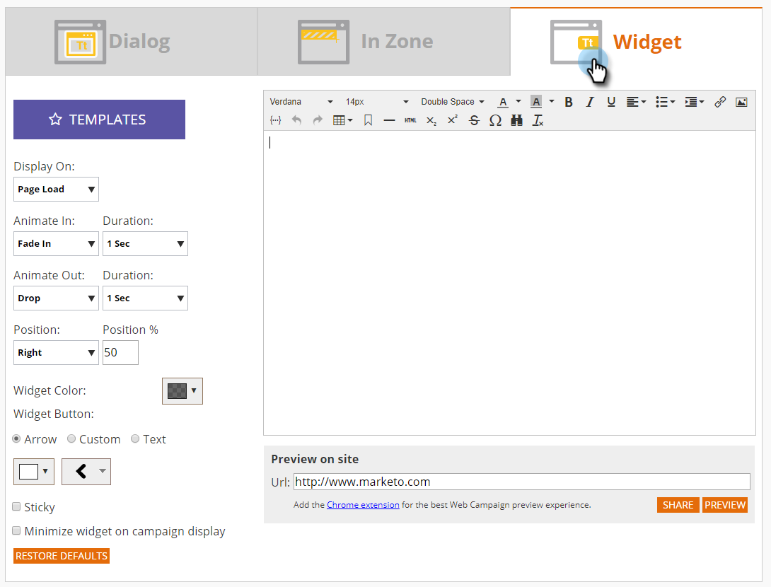
Task: Open the Animate Out Drop dropdown
Action: (x=56, y=298)
